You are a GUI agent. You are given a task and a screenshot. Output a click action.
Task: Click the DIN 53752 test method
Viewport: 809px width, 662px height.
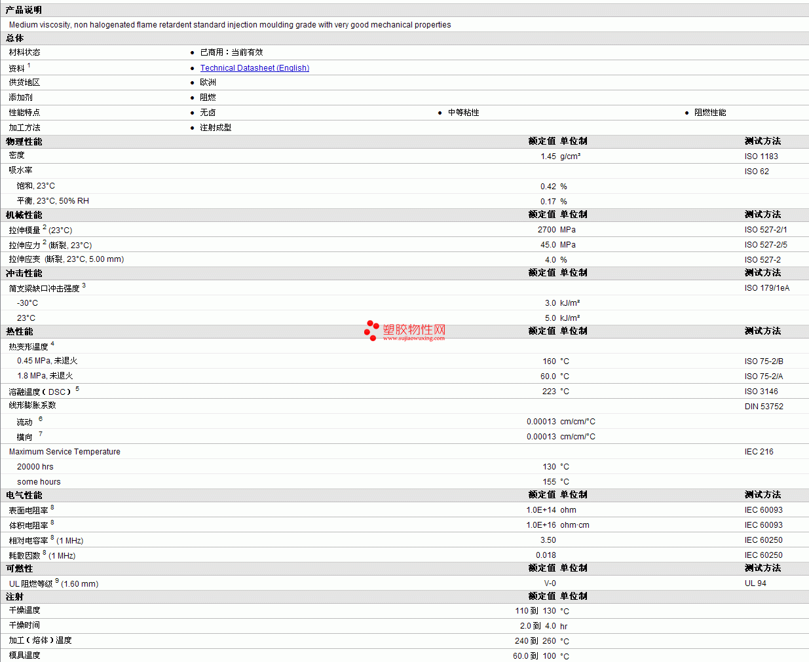tap(764, 407)
